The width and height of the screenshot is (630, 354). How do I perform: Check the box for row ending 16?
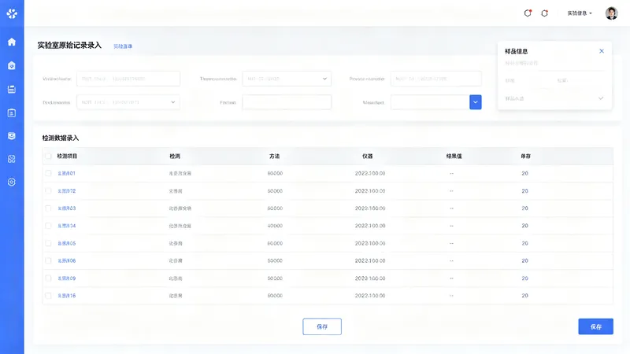coord(48,296)
